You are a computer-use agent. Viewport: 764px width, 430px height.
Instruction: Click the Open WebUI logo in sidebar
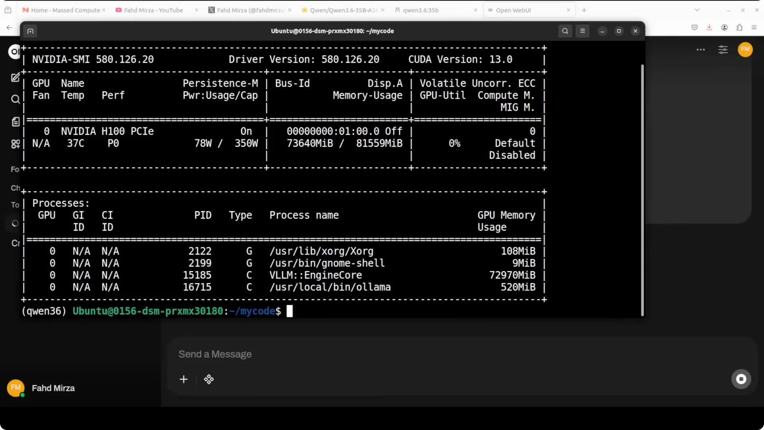point(14,52)
